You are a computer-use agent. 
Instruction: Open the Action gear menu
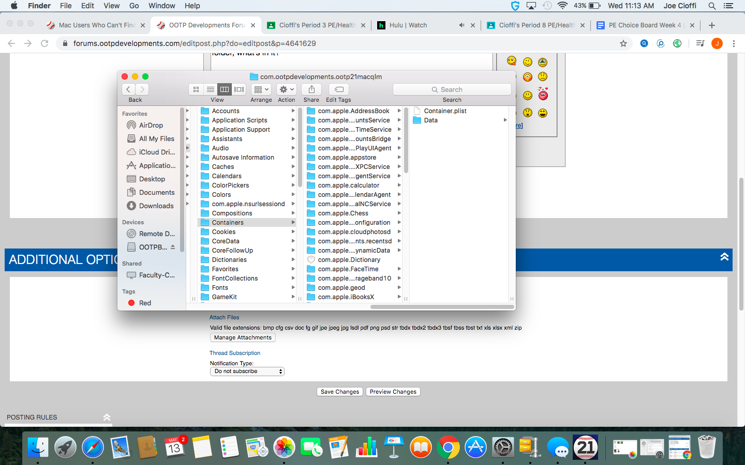click(287, 89)
